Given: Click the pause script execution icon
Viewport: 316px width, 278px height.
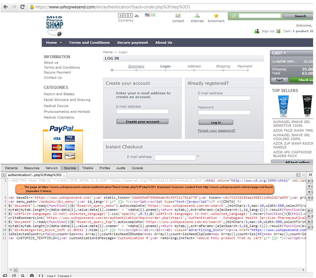Looking at the screenshot, I should pyautogui.click(x=310, y=175).
